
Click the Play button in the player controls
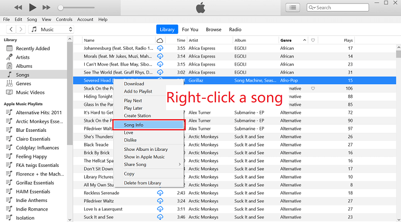(33, 8)
